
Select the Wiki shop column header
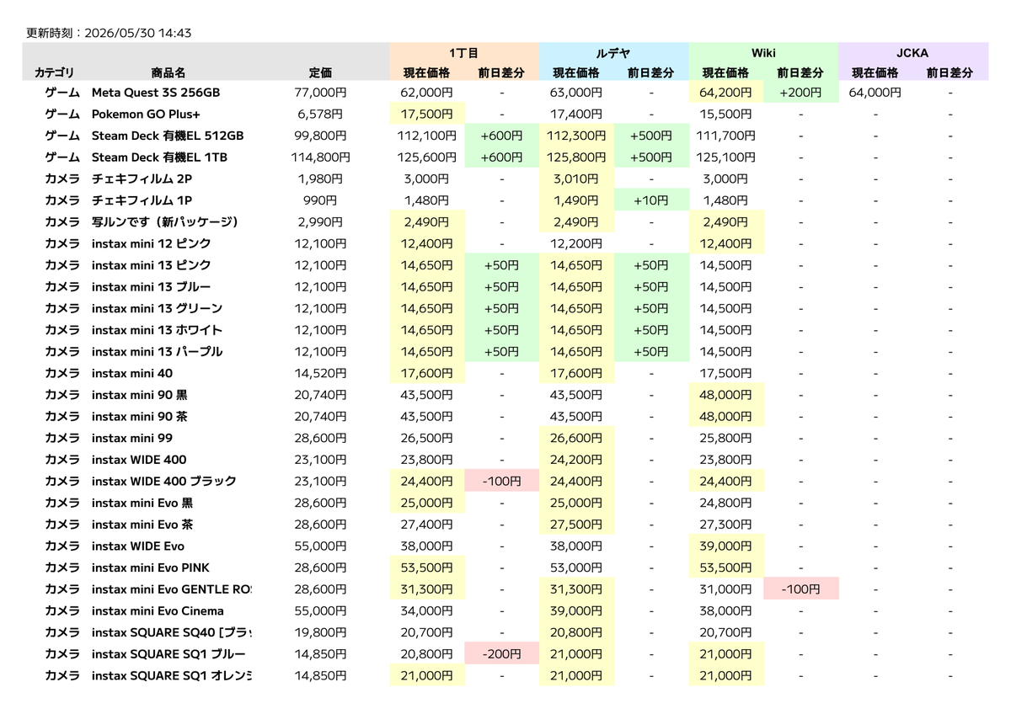coord(763,52)
